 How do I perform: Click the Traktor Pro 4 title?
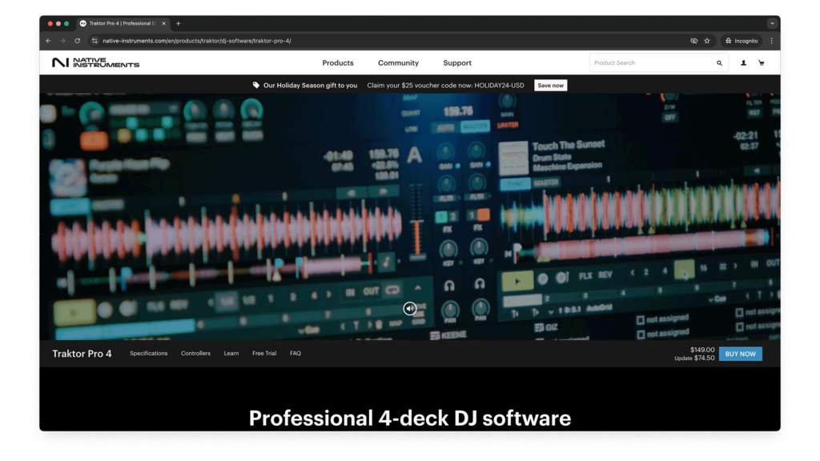82,354
